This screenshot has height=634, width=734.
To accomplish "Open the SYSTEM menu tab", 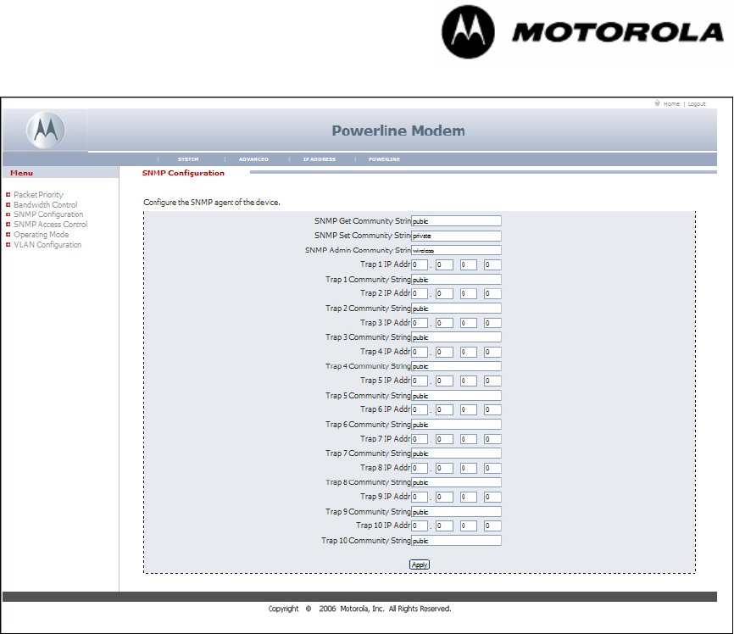I will pyautogui.click(x=188, y=159).
